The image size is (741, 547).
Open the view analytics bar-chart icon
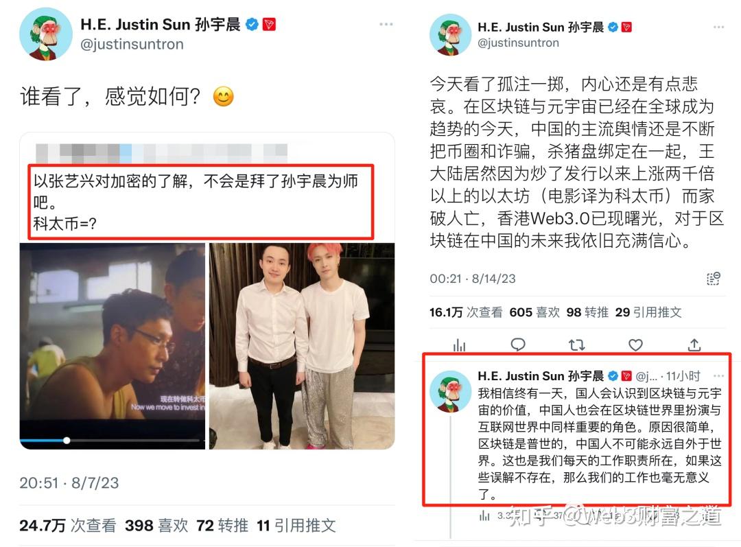[459, 345]
